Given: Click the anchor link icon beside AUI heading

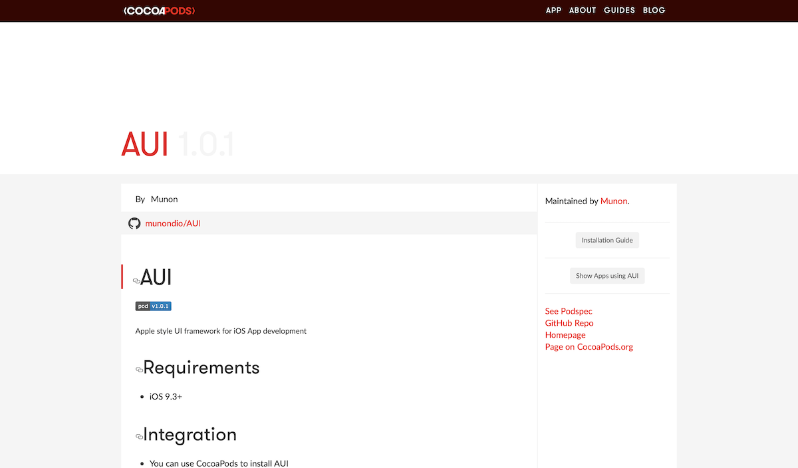Looking at the screenshot, I should (136, 281).
